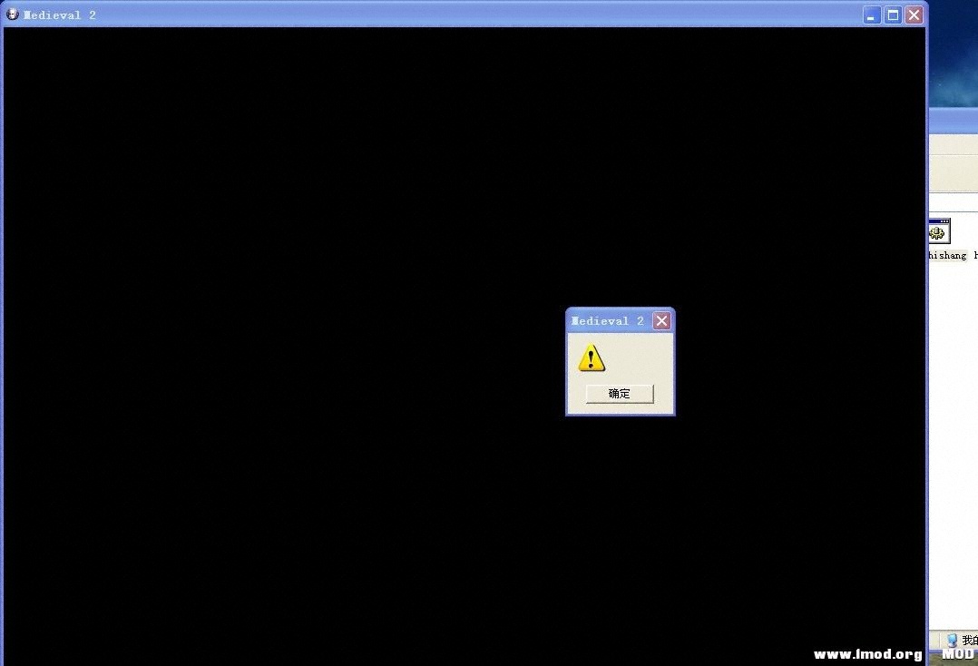The height and width of the screenshot is (666, 978).
Task: Click the www.lmod.org watermark text
Action: (867, 654)
